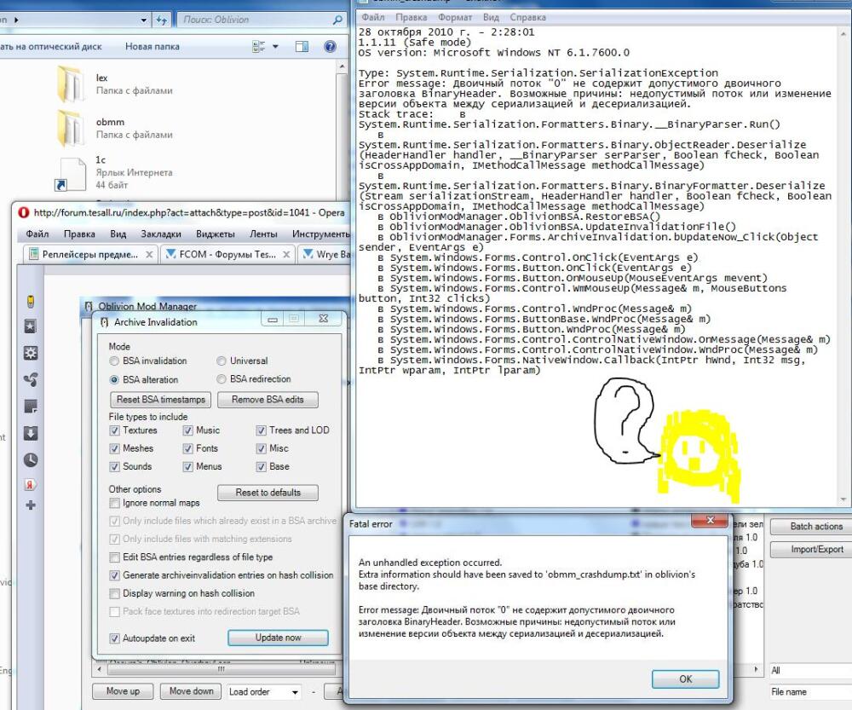Click Remove BSA edits button

click(x=268, y=400)
